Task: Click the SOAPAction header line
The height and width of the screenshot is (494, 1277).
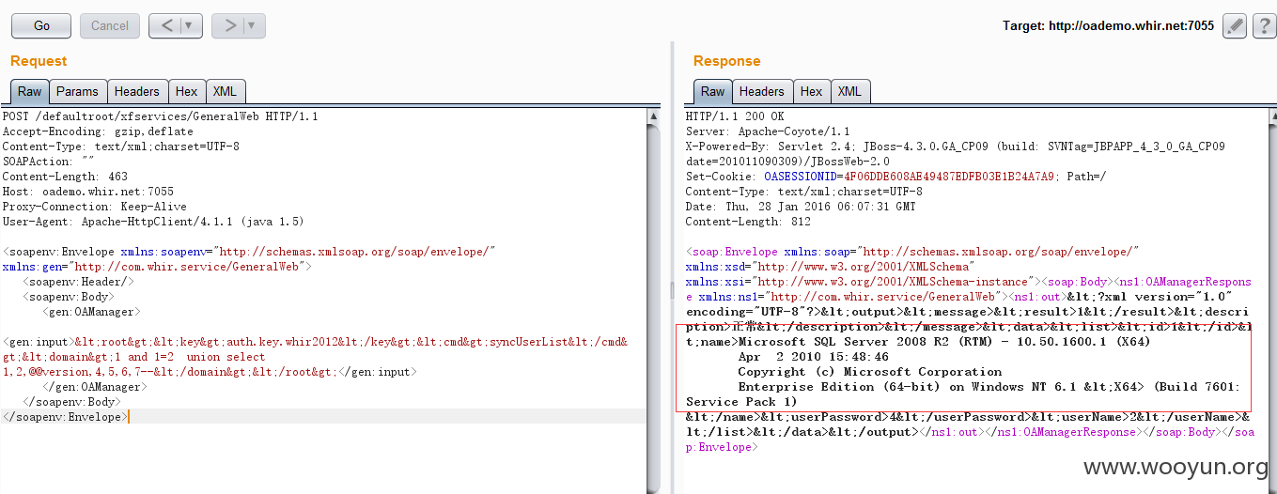Action: (x=47, y=162)
